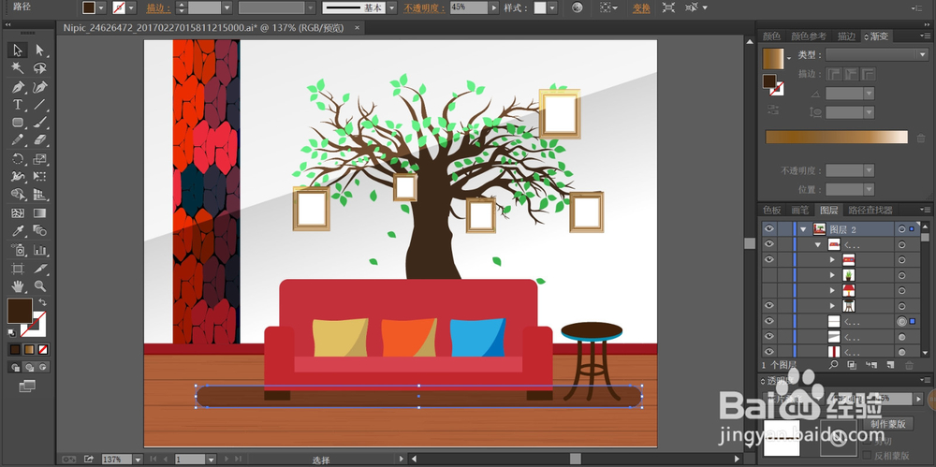Select the Zoom magnifier tool
The image size is (936, 467).
pyautogui.click(x=40, y=286)
